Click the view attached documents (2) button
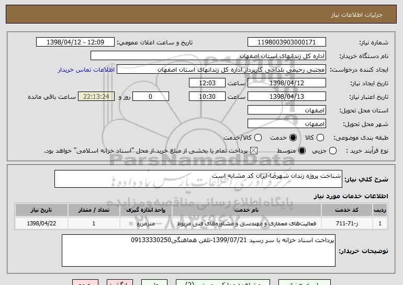This screenshot has height=285, width=403. (x=223, y=283)
